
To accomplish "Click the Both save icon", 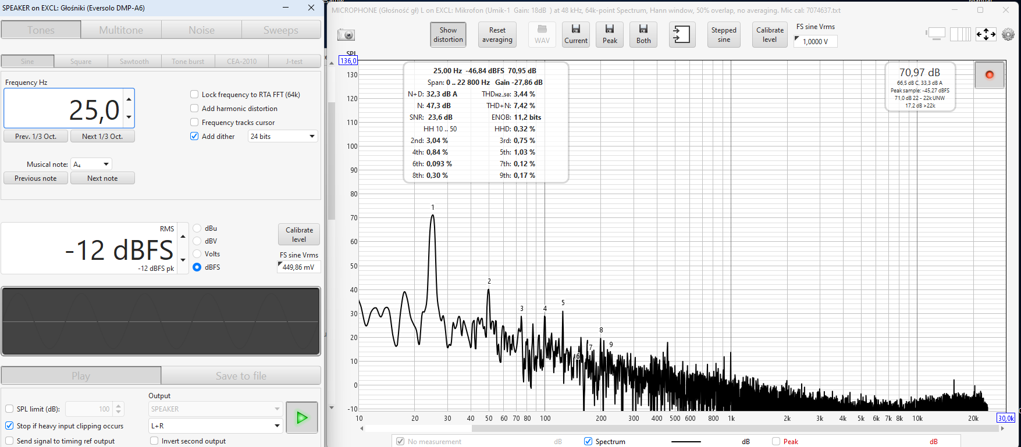I will [643, 35].
